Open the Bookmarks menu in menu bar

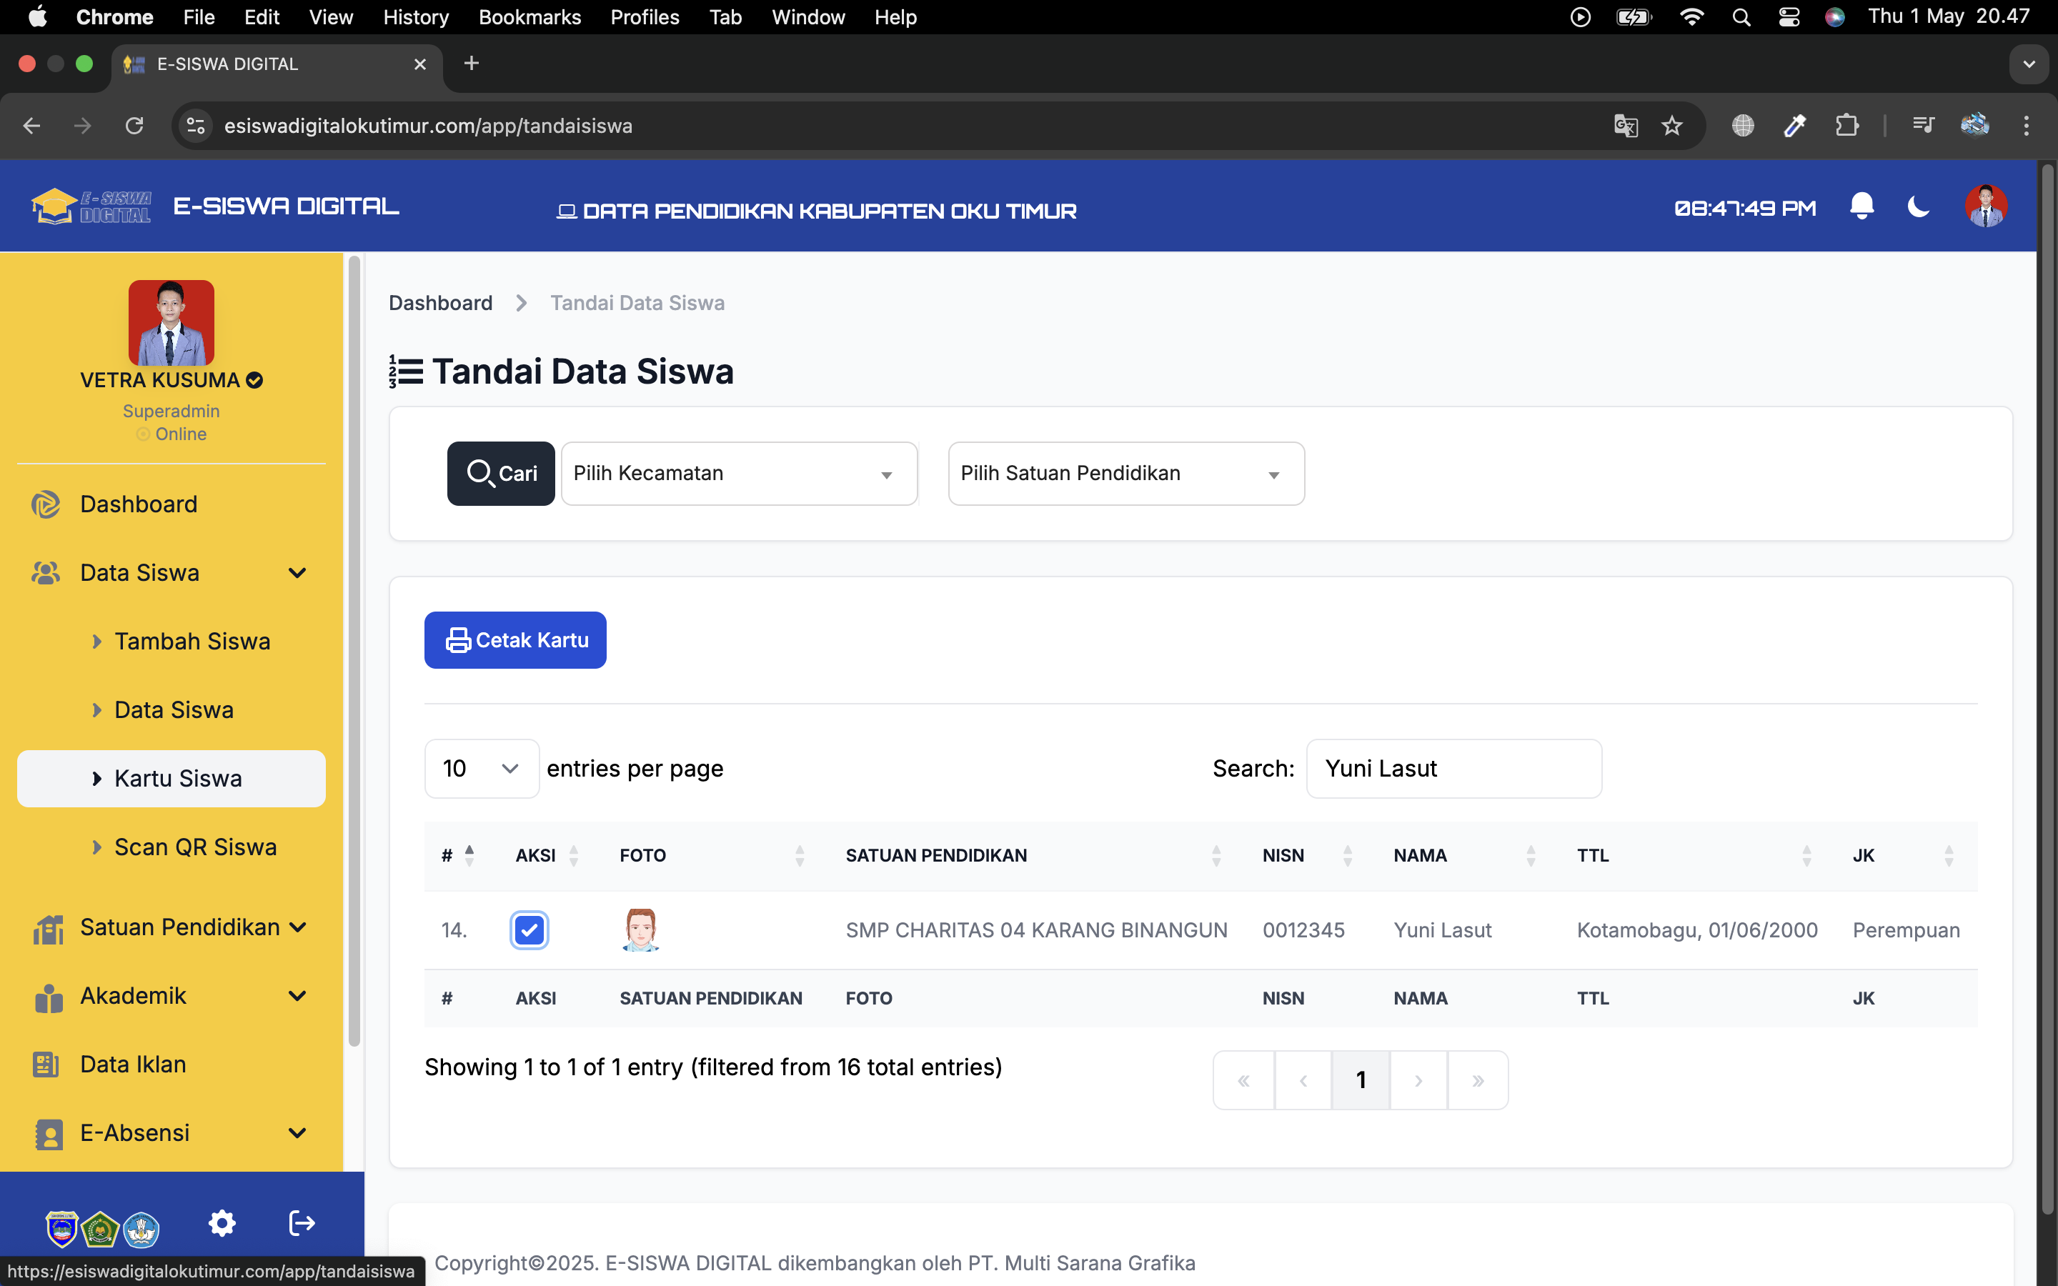[529, 17]
